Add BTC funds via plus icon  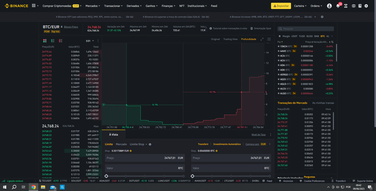point(216,151)
